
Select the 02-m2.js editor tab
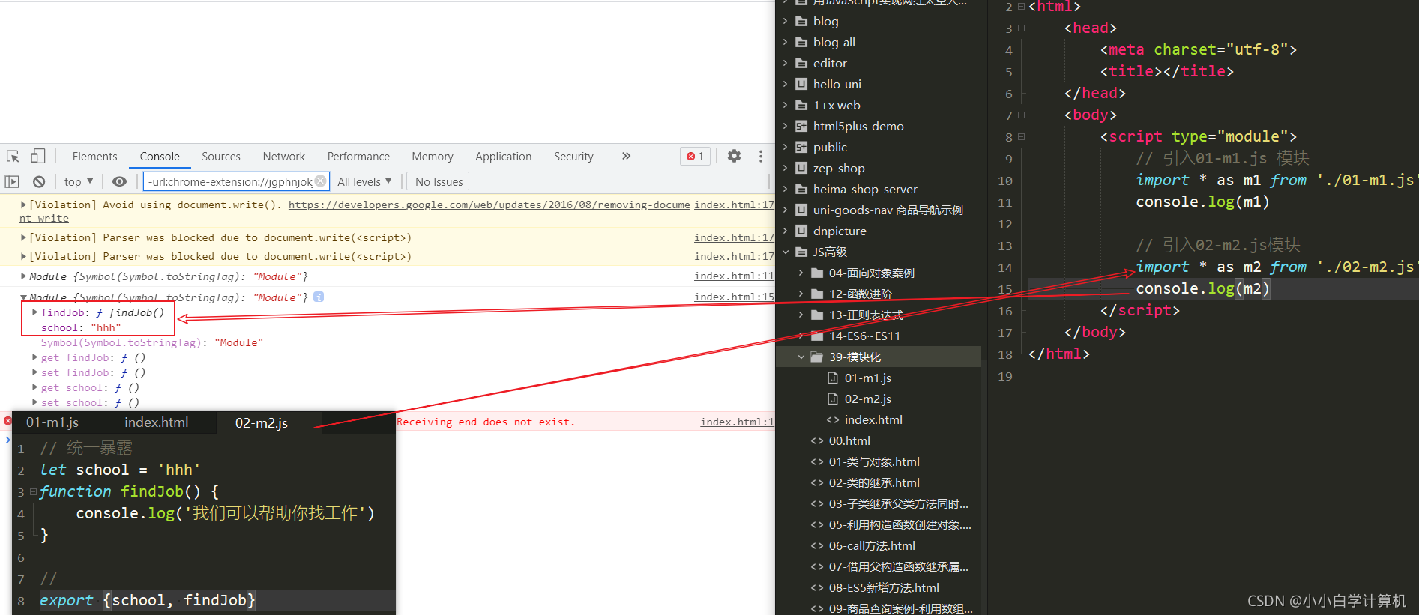point(262,422)
